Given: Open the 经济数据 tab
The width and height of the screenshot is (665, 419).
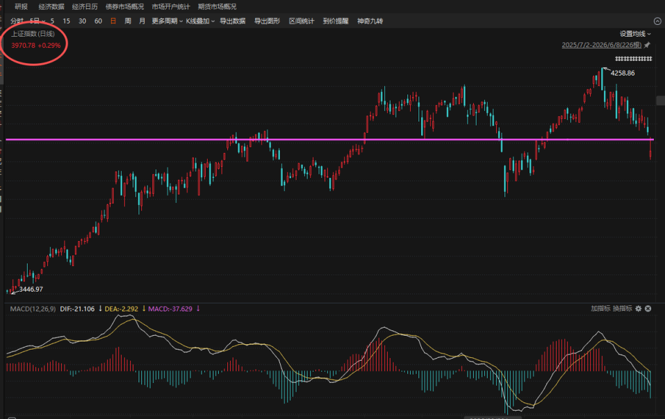Looking at the screenshot, I should click(51, 7).
